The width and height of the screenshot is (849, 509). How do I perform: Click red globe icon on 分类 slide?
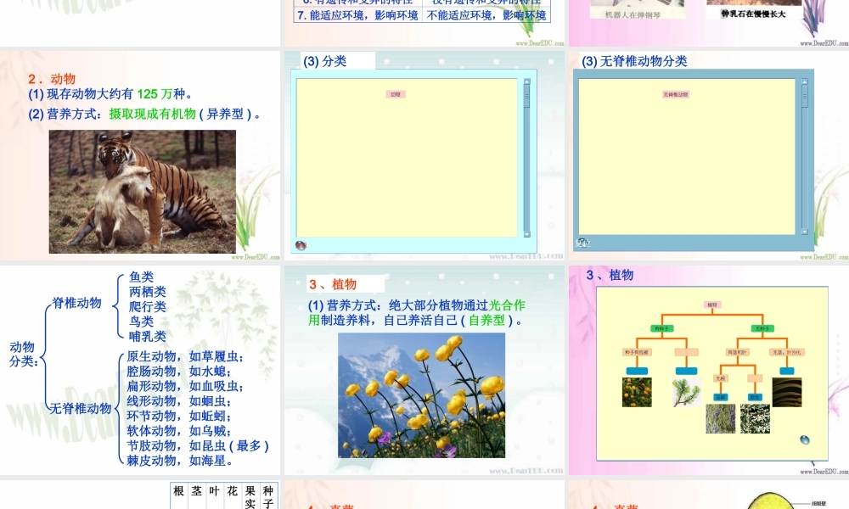pos(301,245)
